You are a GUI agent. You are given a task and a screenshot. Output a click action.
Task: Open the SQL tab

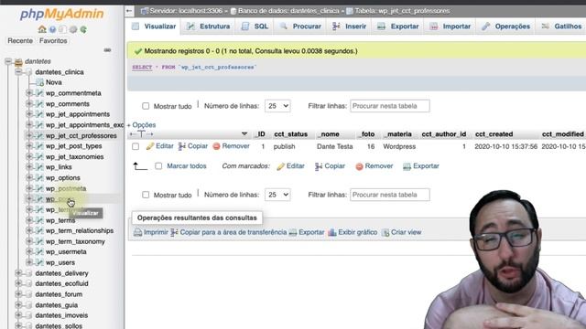pos(255,27)
